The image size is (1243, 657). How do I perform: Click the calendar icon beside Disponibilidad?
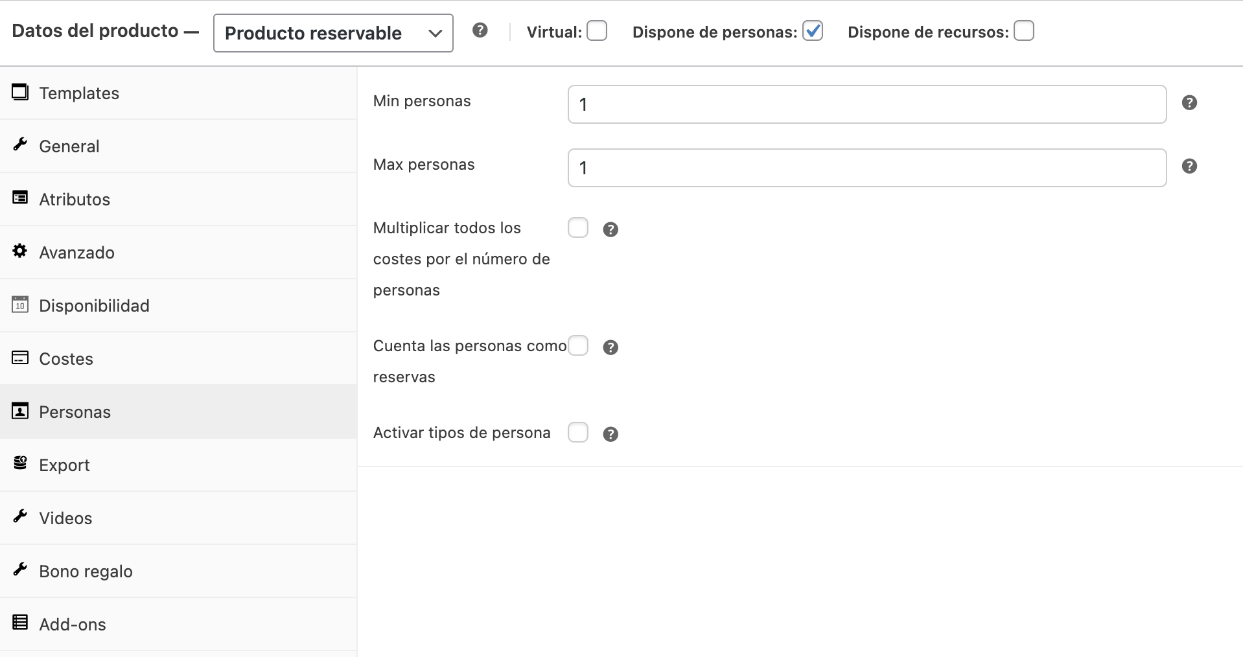point(20,305)
